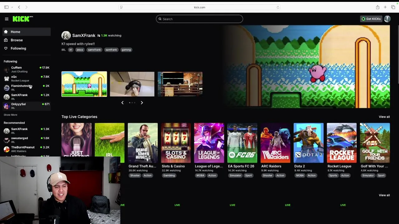Open sidebar dropdown arrow beside Safari sidebar icon
Screen dimensions: 399x224
pos(12,7)
